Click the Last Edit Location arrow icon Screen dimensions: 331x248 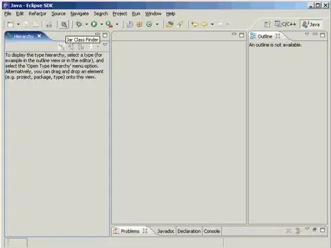click(x=195, y=25)
